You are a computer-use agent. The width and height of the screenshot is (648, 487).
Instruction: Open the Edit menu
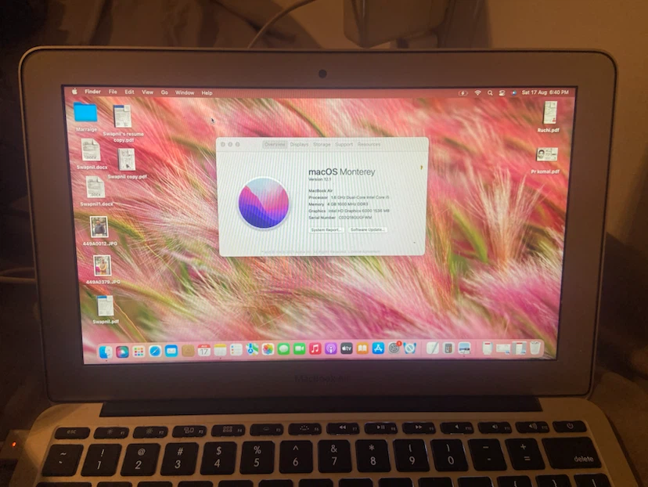(x=129, y=92)
